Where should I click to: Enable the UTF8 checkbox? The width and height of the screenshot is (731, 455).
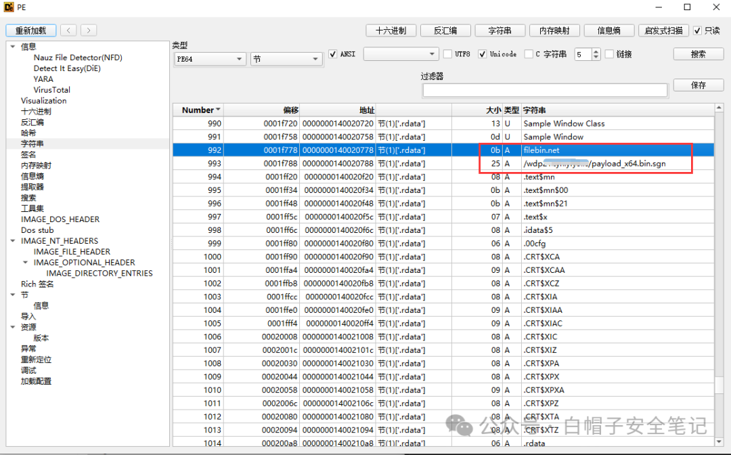447,54
